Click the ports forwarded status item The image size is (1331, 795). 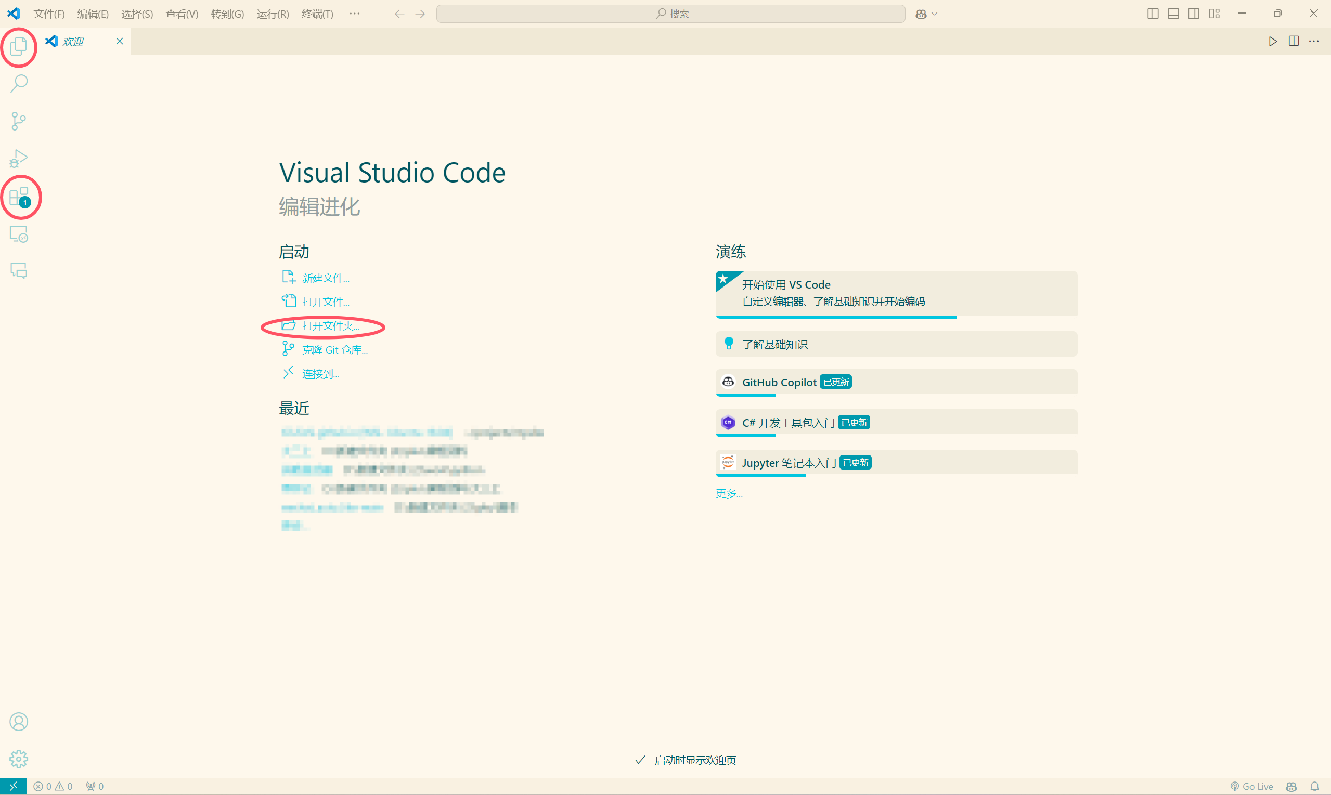(95, 786)
